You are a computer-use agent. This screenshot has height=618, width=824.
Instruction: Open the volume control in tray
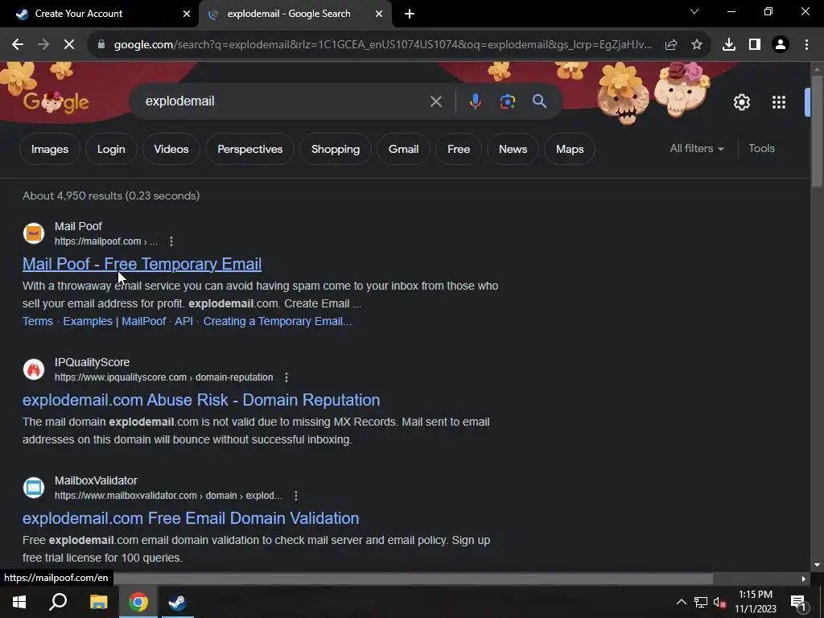(x=720, y=602)
